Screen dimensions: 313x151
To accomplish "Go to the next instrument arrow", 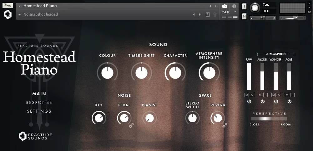I will pyautogui.click(x=216, y=6).
